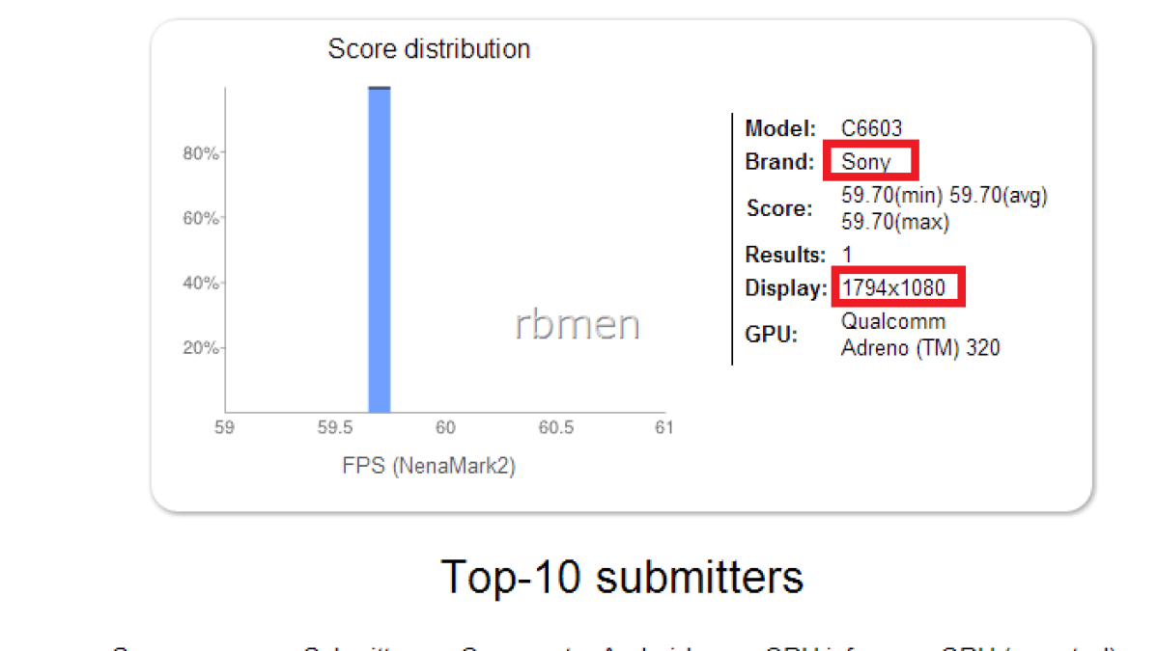Click the 40% y-axis tick label
This screenshot has width=1157, height=651.
(201, 284)
